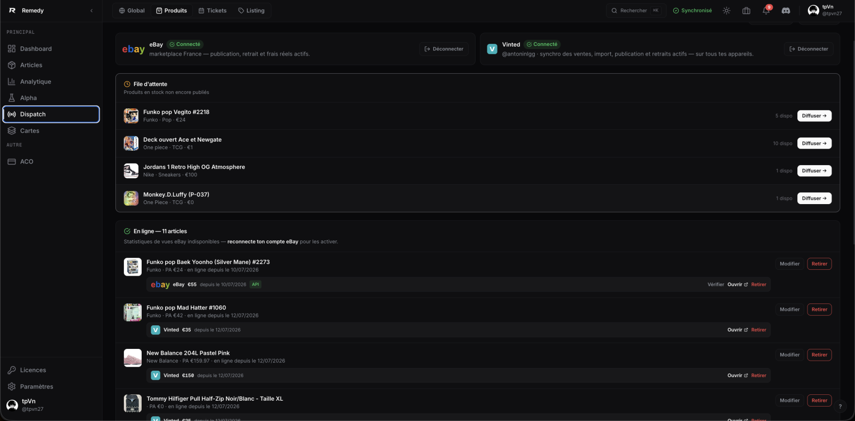The width and height of the screenshot is (855, 421).
Task: Disconnect the Vinted account
Action: pos(809,49)
